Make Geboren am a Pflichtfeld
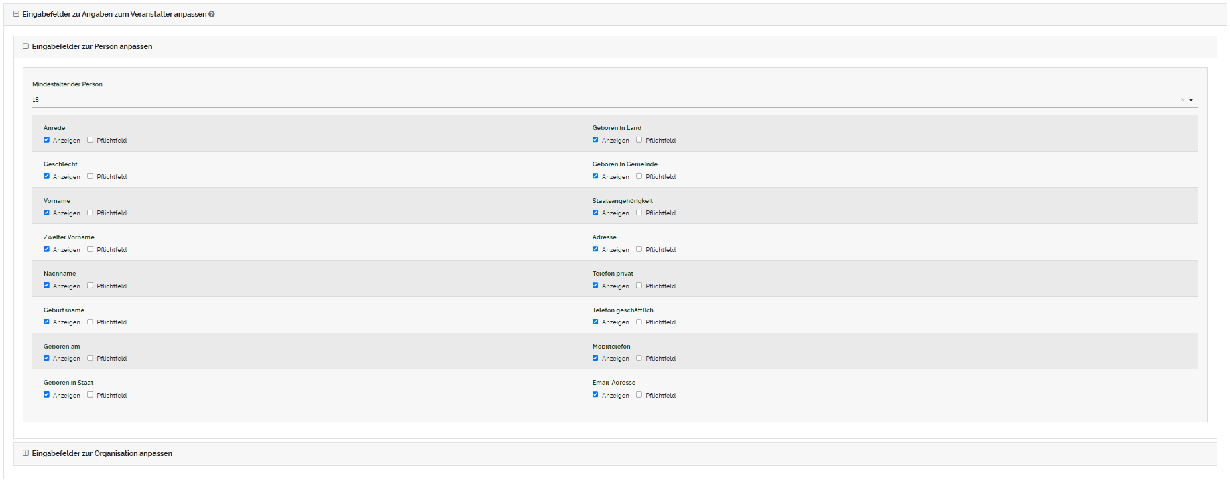Viewport: 1230px width, 482px height. (90, 358)
